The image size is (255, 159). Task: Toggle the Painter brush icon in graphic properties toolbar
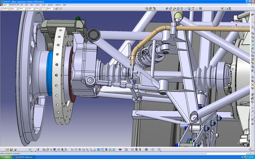tap(57, 8)
